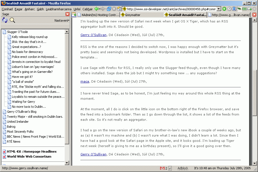Select feed item Lisburn's ban on 'gay marriages'
258x172 pixels.
33,67
